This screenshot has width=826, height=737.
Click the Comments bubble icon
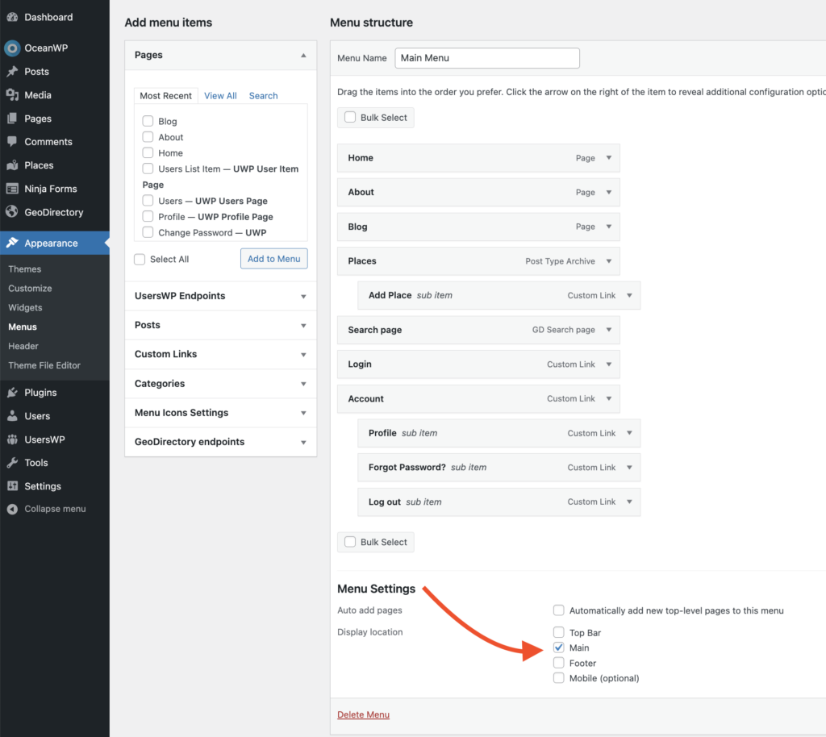[x=12, y=142]
